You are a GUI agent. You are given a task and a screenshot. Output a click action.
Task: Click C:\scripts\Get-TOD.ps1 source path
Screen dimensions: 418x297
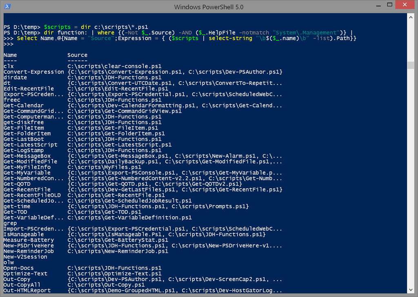[x=104, y=212]
